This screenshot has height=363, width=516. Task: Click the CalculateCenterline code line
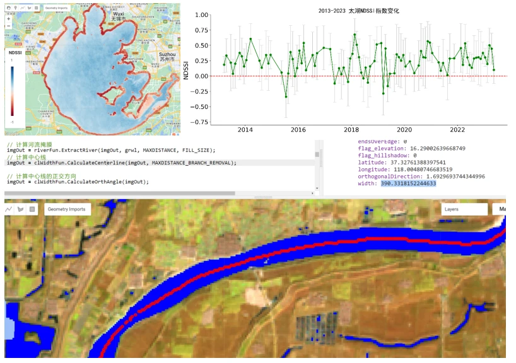[122, 163]
